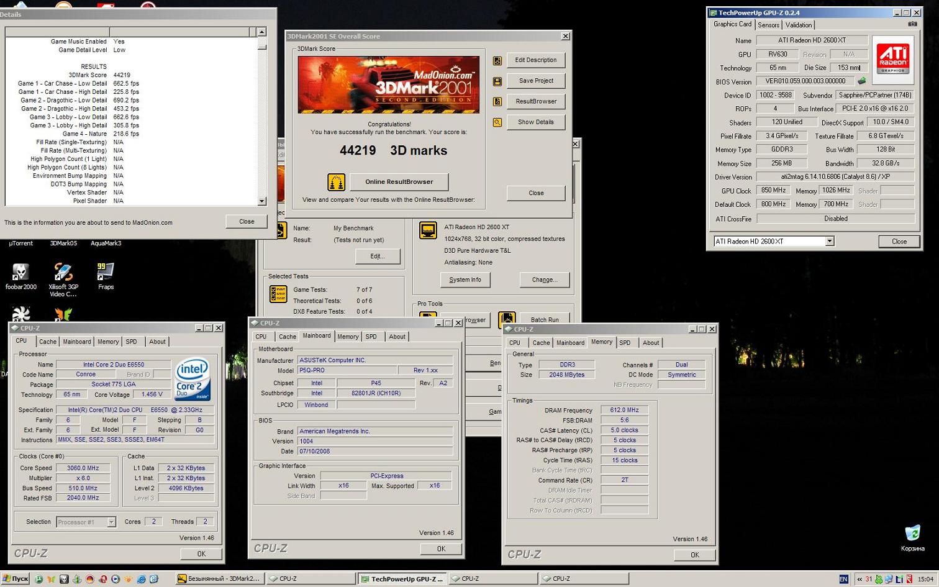The image size is (939, 587).
Task: Switch to TechPowerUp GPU-Z taskbar button
Action: (401, 579)
